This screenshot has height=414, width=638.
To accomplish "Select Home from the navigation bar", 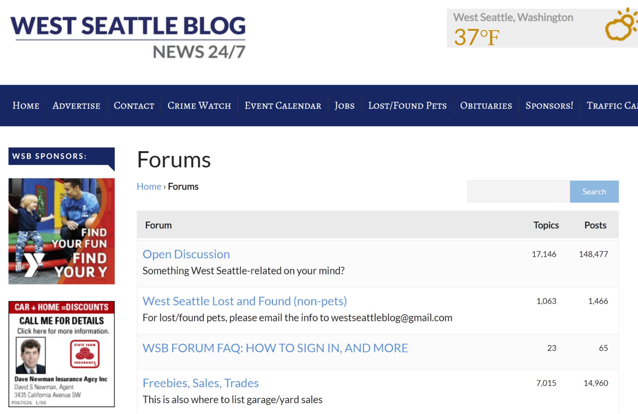I will point(26,105).
